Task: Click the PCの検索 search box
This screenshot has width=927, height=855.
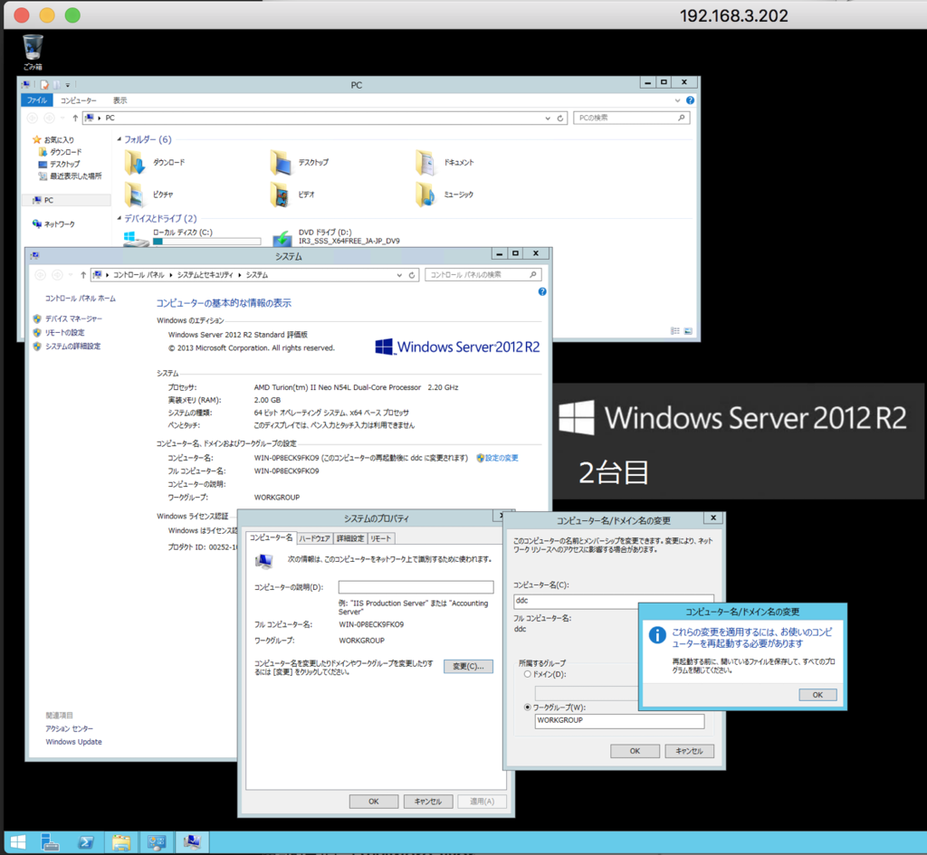Action: pyautogui.click(x=631, y=118)
